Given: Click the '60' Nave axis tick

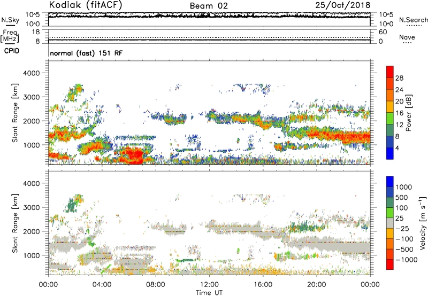Looking at the screenshot, I should [383, 32].
